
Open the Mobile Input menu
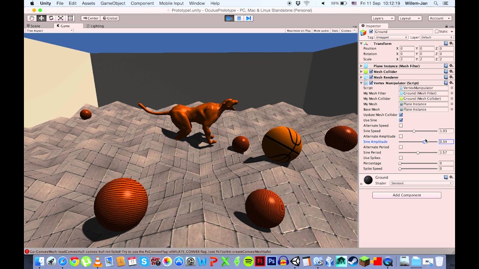(171, 3)
